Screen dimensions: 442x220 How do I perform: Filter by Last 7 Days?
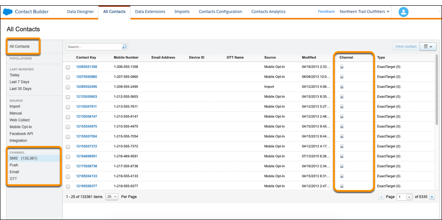(19, 82)
